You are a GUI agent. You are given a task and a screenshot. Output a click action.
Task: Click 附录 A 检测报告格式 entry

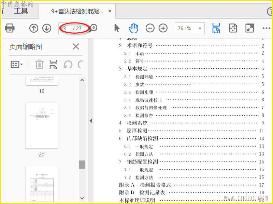(x=191, y=185)
